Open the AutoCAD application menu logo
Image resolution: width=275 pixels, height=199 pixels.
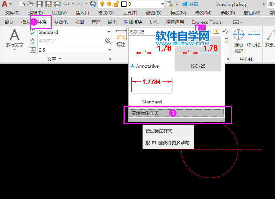pos(5,4)
